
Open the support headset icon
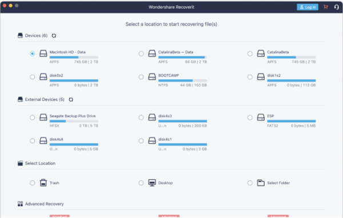pyautogui.click(x=337, y=7)
